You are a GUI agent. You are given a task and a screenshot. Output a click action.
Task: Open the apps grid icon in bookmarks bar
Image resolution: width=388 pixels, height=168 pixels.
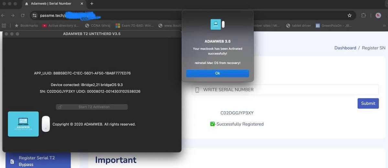pos(4,25)
